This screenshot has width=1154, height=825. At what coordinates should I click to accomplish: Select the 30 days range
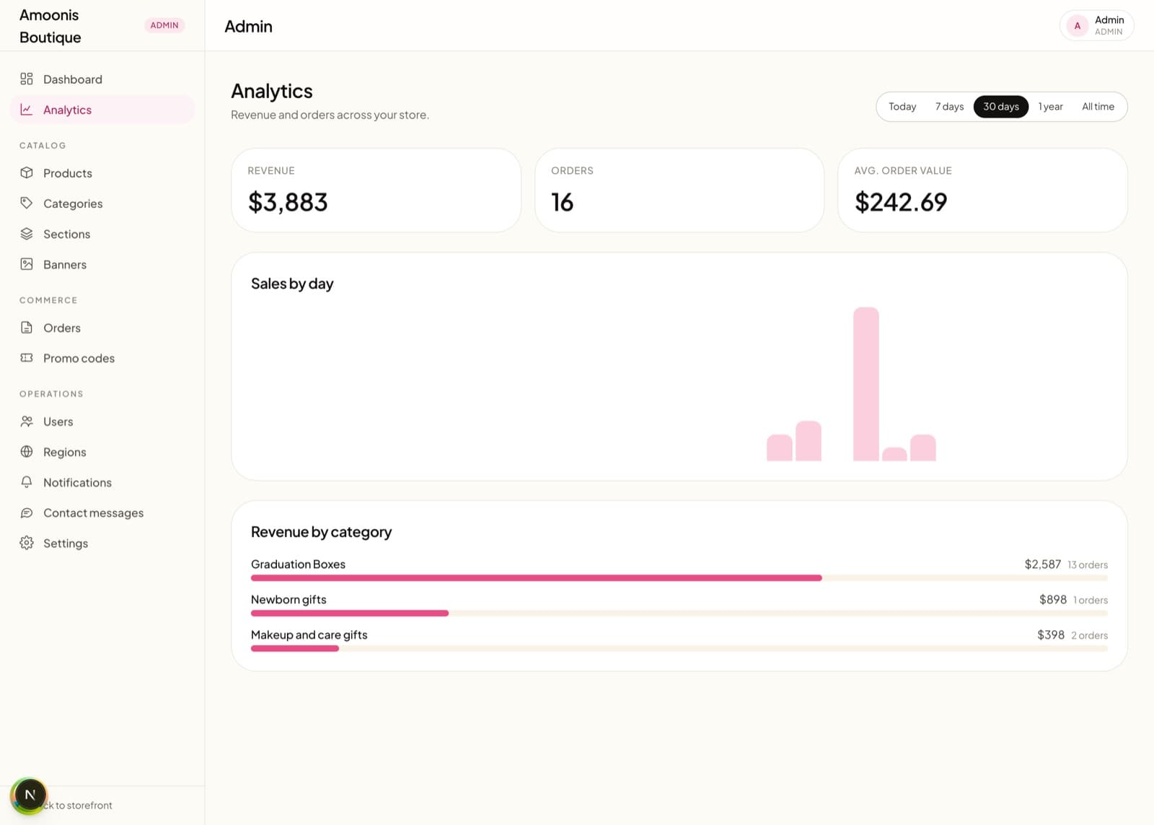[1001, 107]
